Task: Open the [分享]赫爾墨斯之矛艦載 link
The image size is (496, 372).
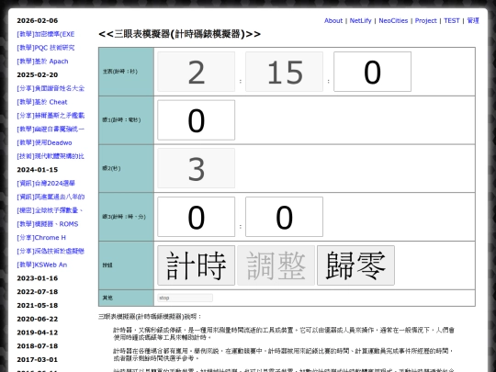Action: pos(51,116)
